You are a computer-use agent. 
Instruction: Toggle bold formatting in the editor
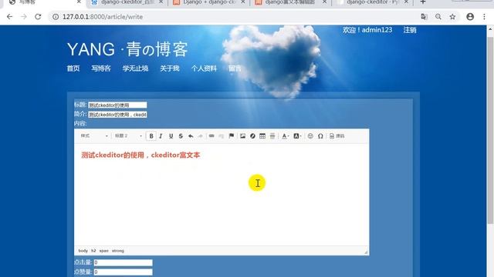[x=151, y=136]
